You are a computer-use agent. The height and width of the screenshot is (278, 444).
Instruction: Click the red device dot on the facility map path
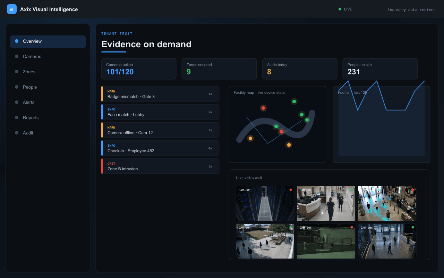(x=281, y=132)
